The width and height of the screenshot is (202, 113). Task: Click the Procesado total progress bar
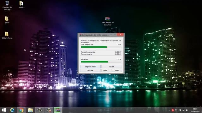pyautogui.click(x=101, y=62)
